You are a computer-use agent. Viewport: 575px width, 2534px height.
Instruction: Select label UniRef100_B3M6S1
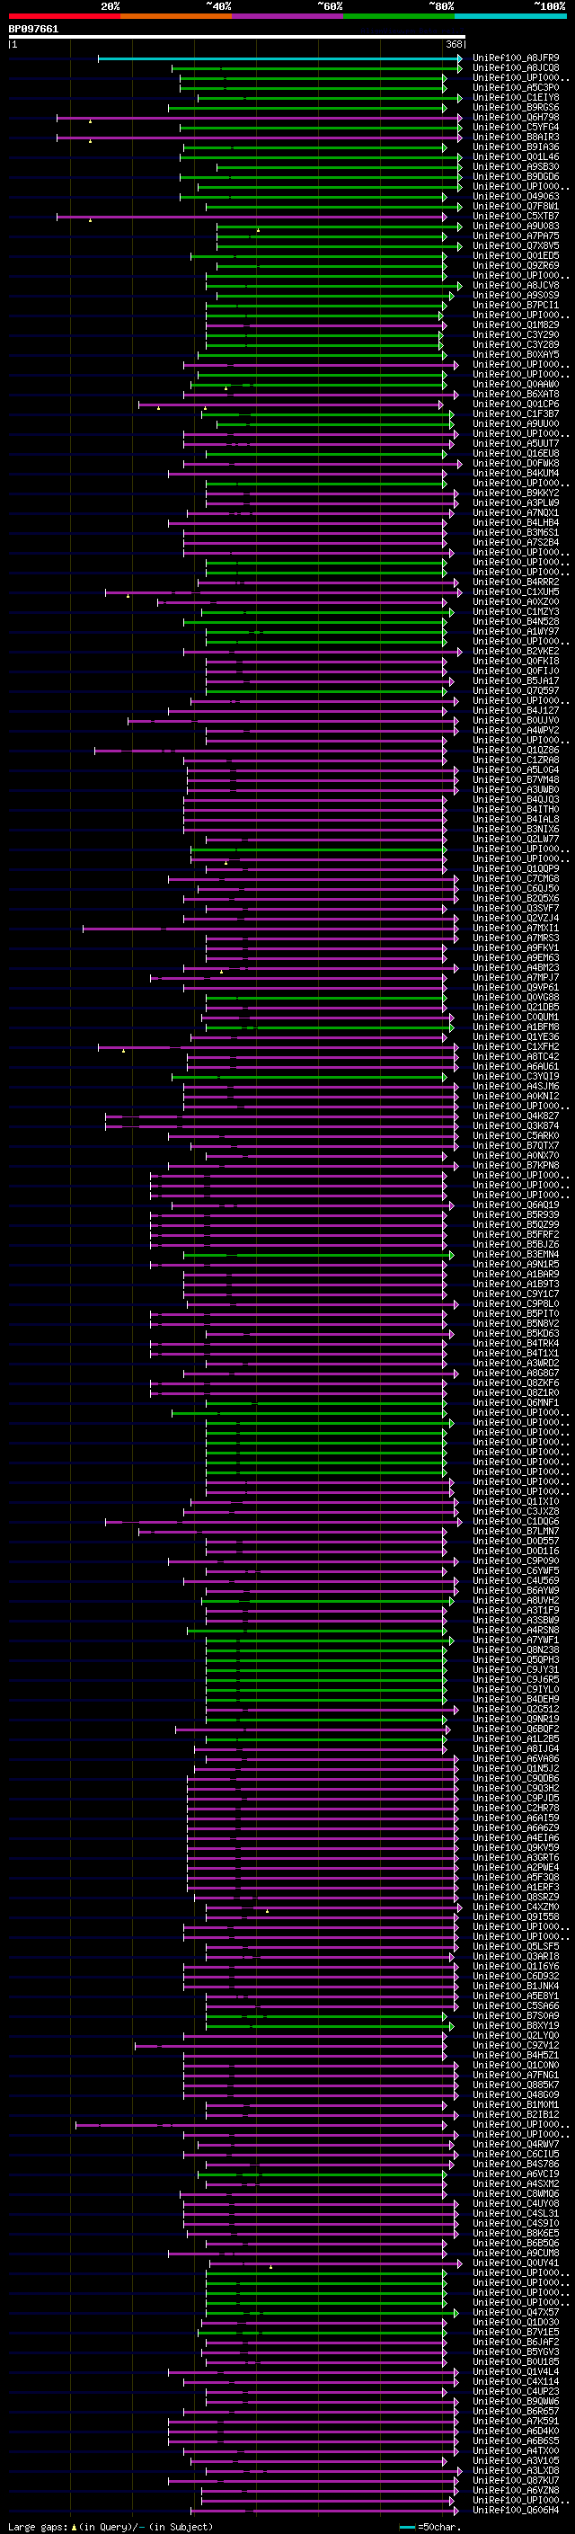click(516, 532)
